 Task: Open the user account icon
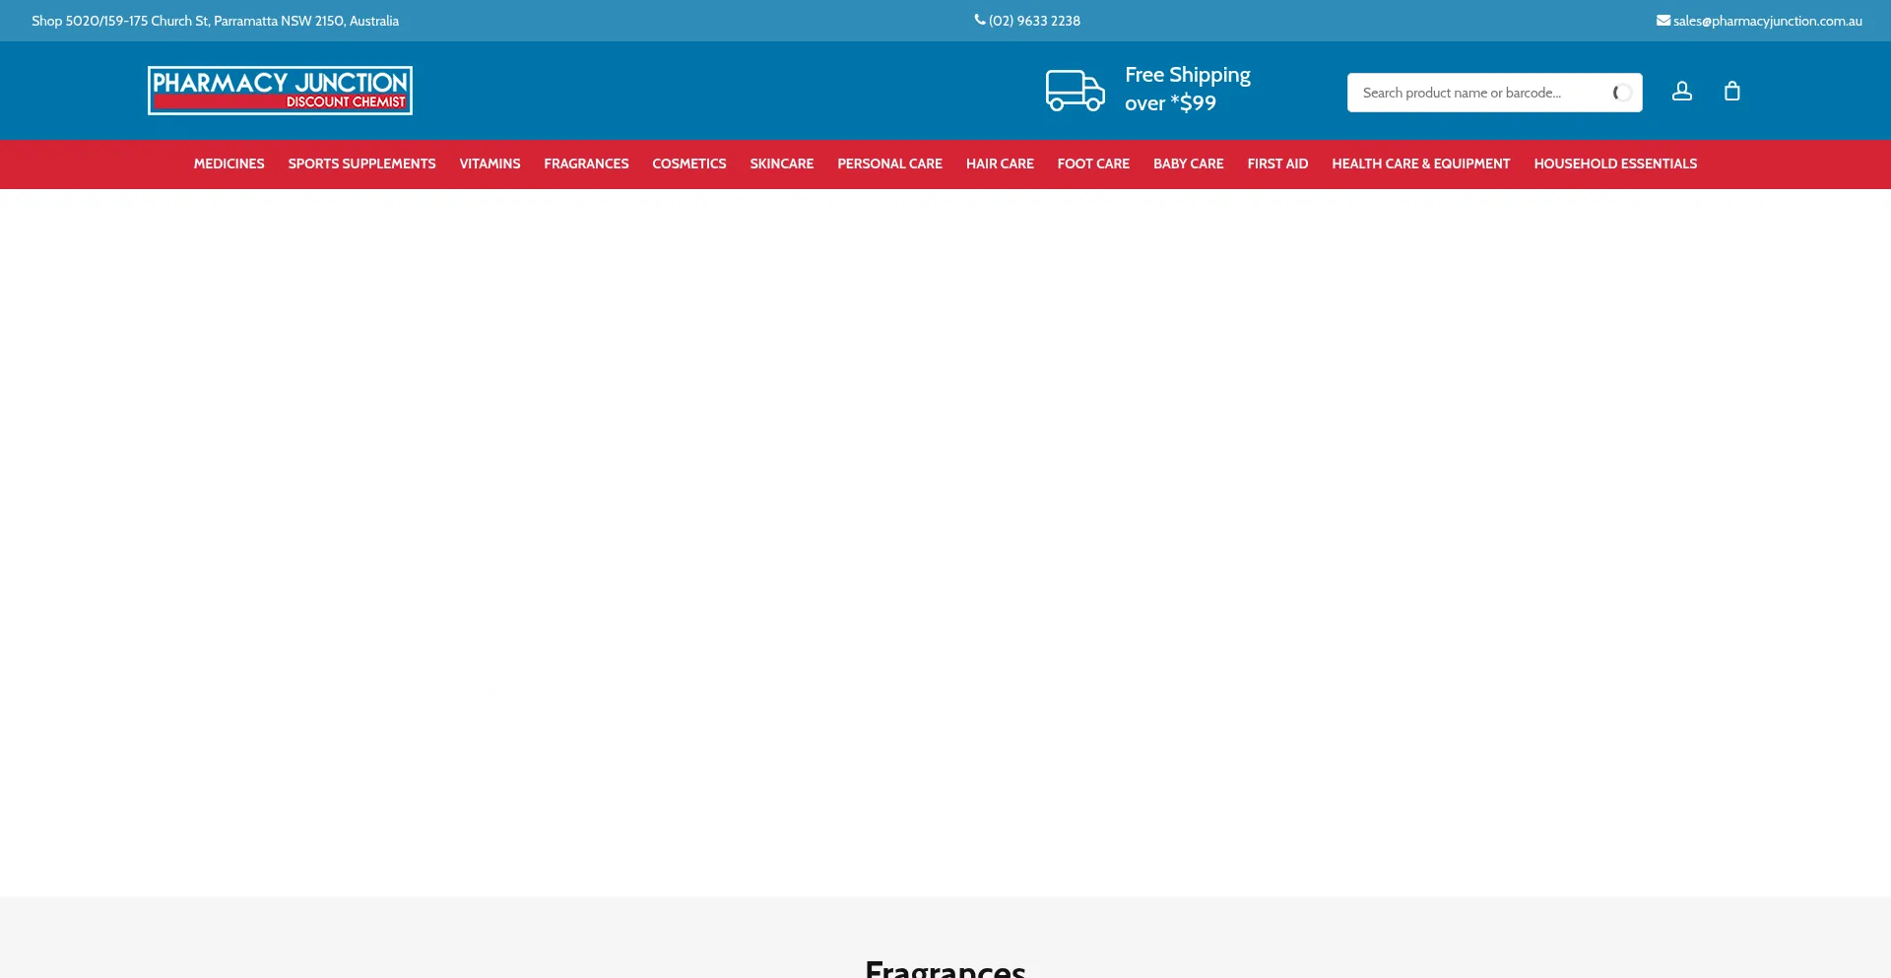click(x=1681, y=92)
